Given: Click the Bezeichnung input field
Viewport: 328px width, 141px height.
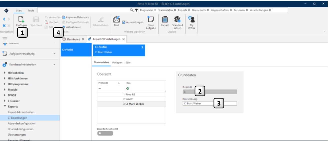Looking at the screenshot, I should pos(210,103).
